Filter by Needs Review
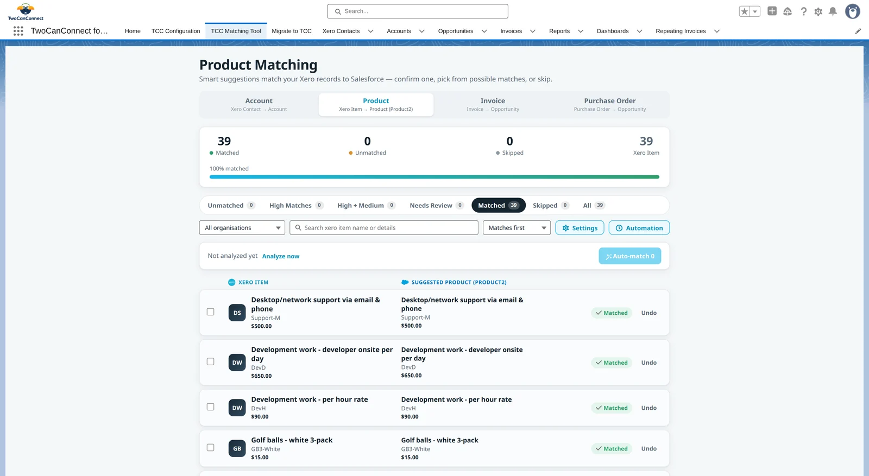The image size is (869, 476). pos(437,205)
